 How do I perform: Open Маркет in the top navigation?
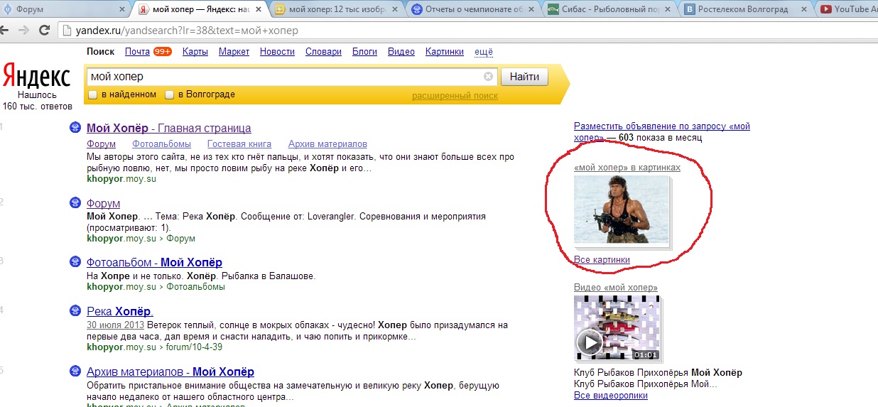234,52
